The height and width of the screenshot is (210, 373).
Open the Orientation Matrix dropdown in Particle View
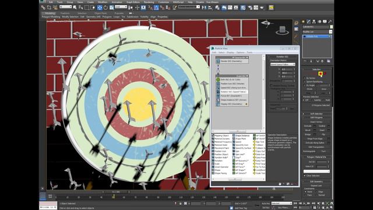coord(283,64)
